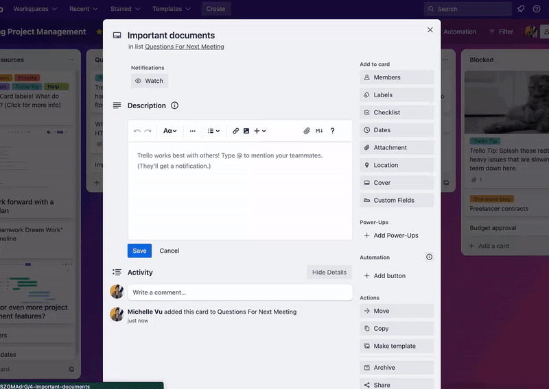The image size is (549, 389).
Task: Toggle Watch notifications for this card
Action: coord(150,81)
